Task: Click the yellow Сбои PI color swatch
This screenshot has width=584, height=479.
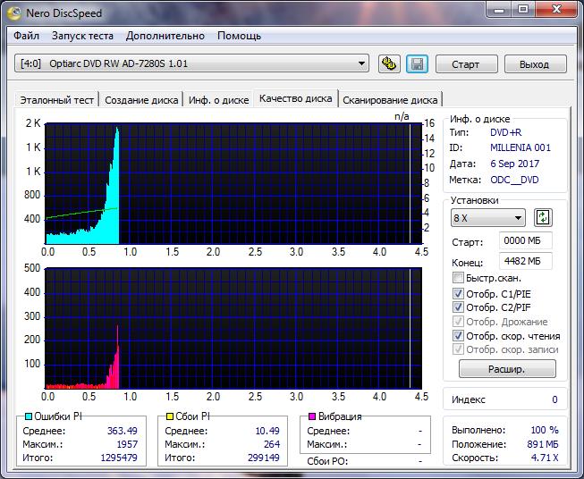Action: coord(169,416)
